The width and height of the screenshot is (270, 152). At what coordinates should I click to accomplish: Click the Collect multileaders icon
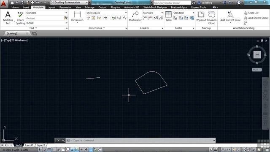161,18
